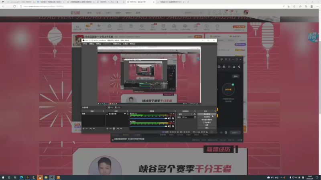
Task: Adjust second mixer channel volume slider
Action: pyautogui.click(x=149, y=126)
